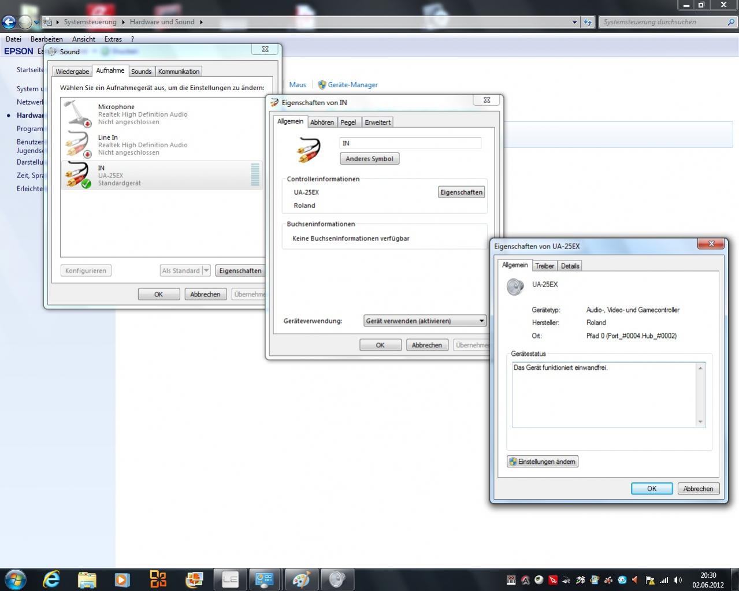The width and height of the screenshot is (739, 591).
Task: Click the controller Eigenschaften button
Action: [461, 192]
